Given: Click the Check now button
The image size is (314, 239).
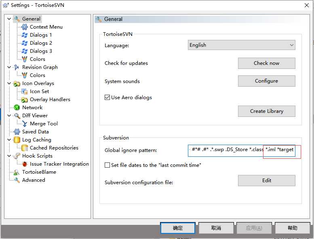Looking at the screenshot, I should click(x=267, y=63).
